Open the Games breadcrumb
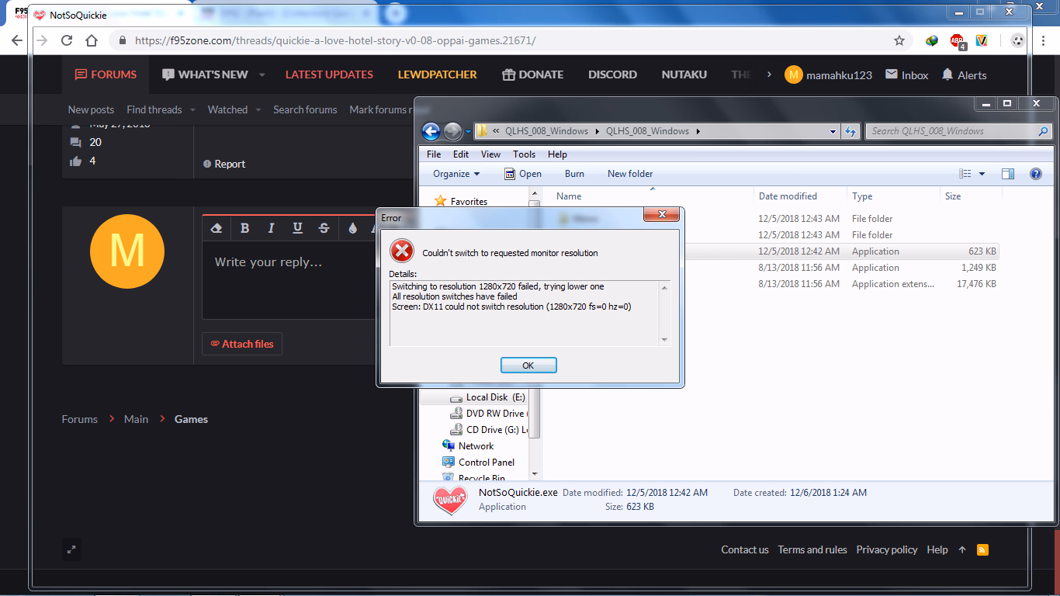1060x596 pixels. click(191, 419)
